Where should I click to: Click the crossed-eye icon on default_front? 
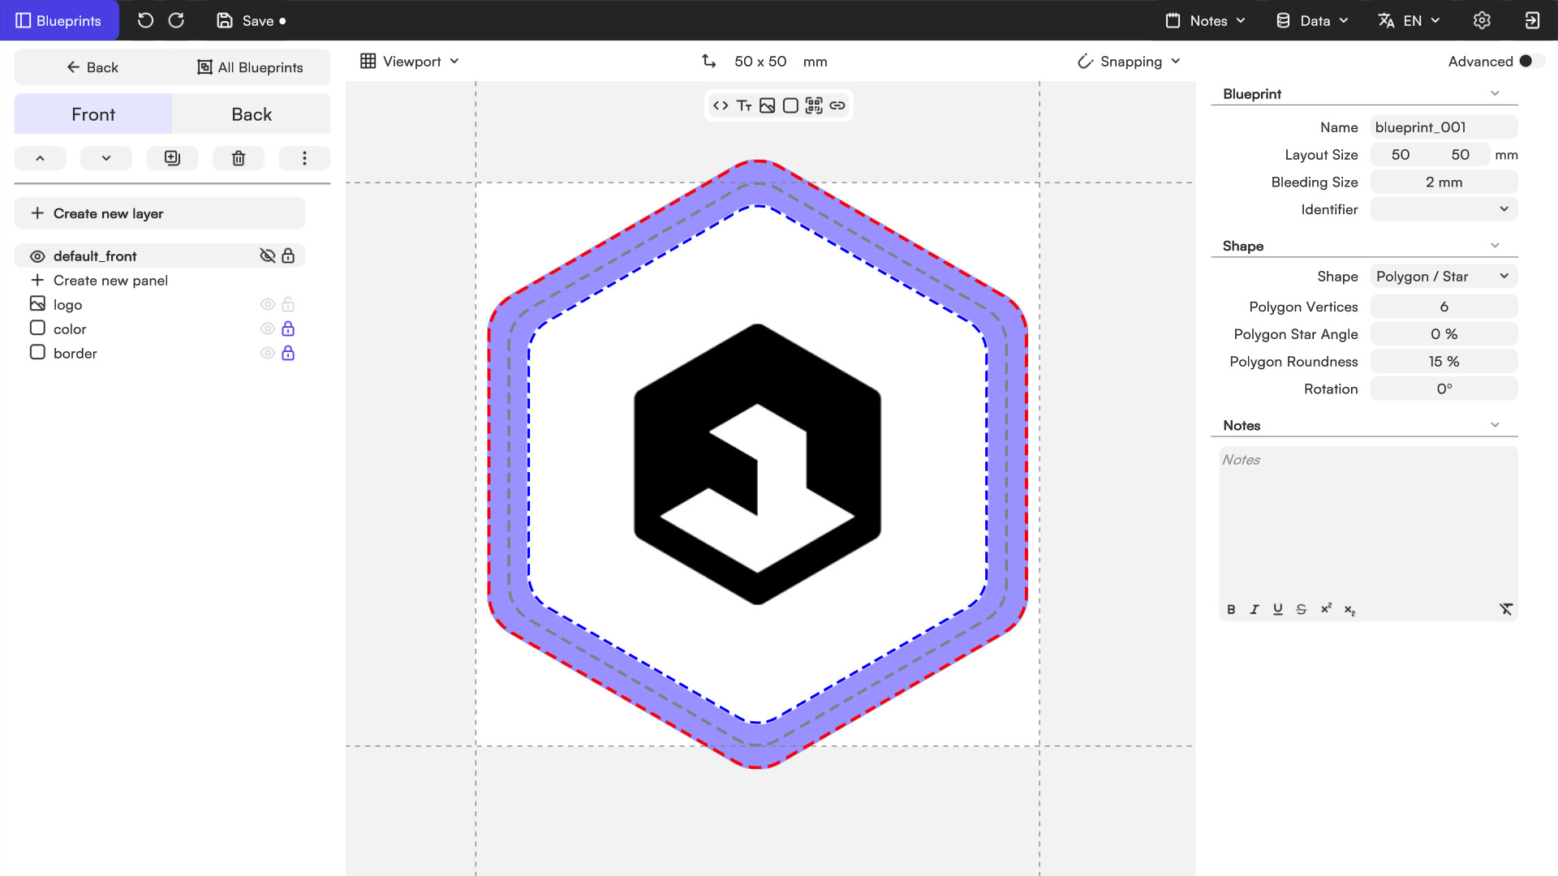[267, 255]
